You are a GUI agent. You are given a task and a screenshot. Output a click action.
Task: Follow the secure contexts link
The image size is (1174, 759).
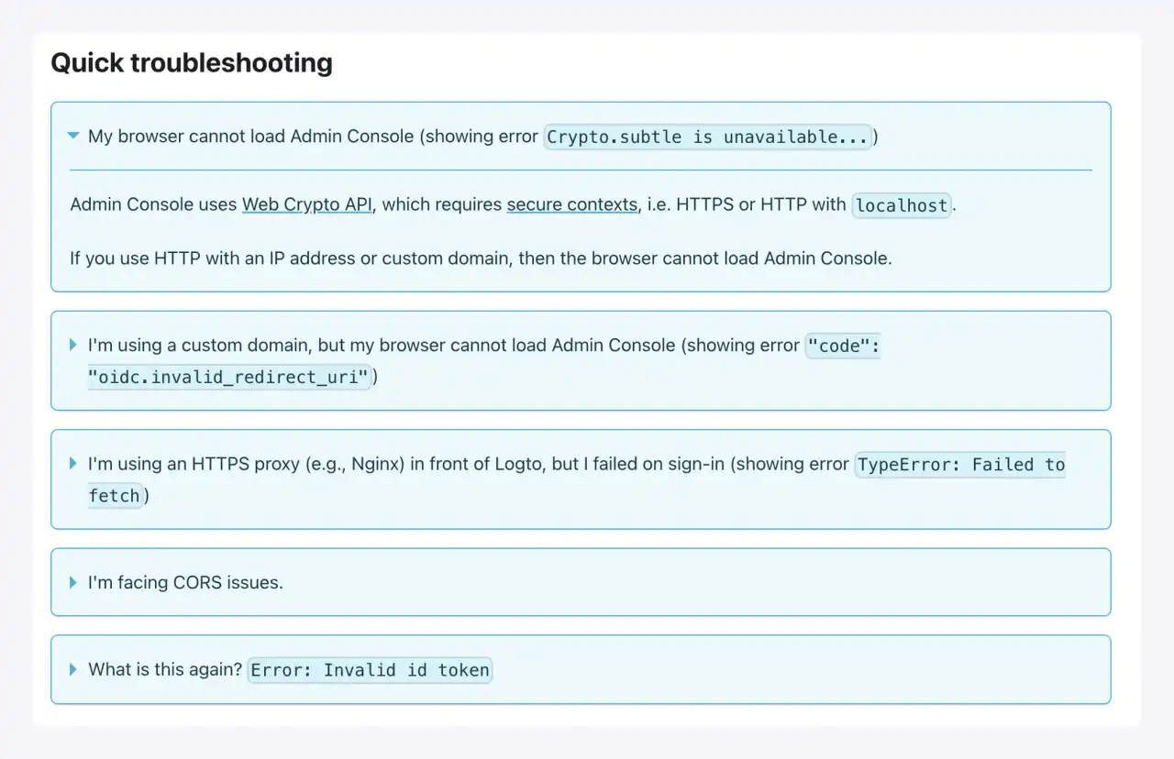(x=571, y=204)
